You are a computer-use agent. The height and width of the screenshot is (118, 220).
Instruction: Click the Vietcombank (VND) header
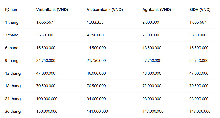tap(105, 10)
